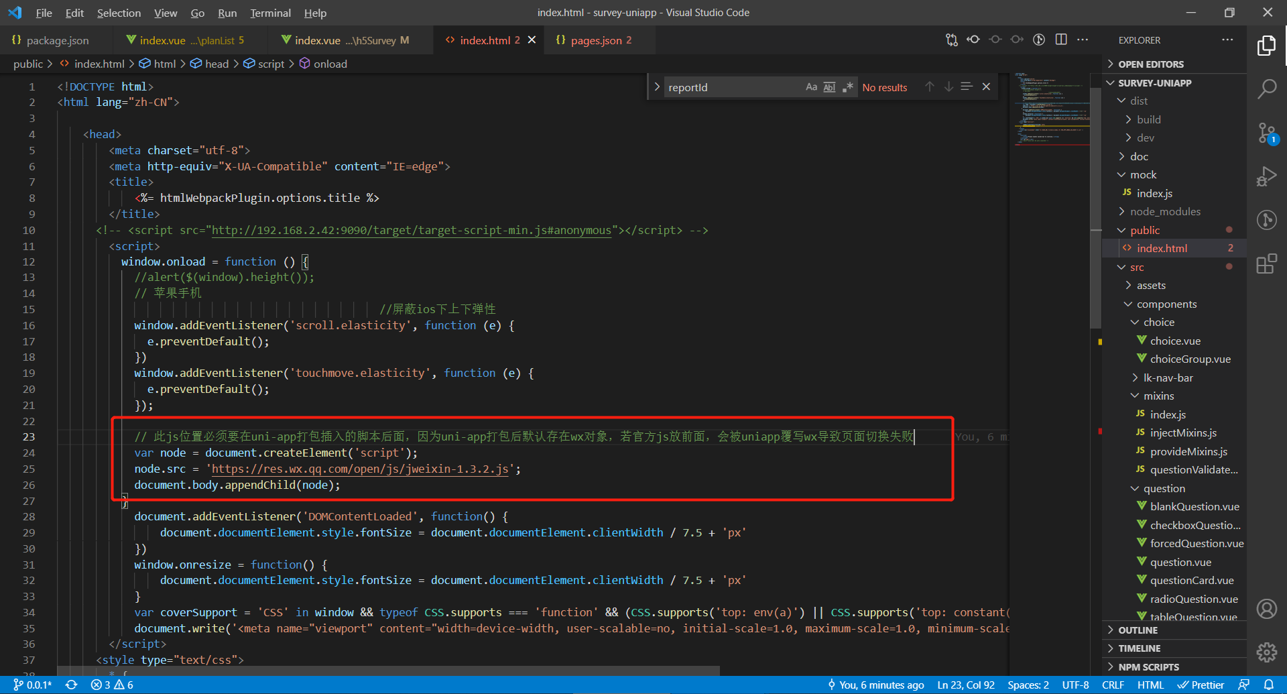Screen dimensions: 1287x694
Task: Click the feedback icon in status bar
Action: tap(1243, 685)
